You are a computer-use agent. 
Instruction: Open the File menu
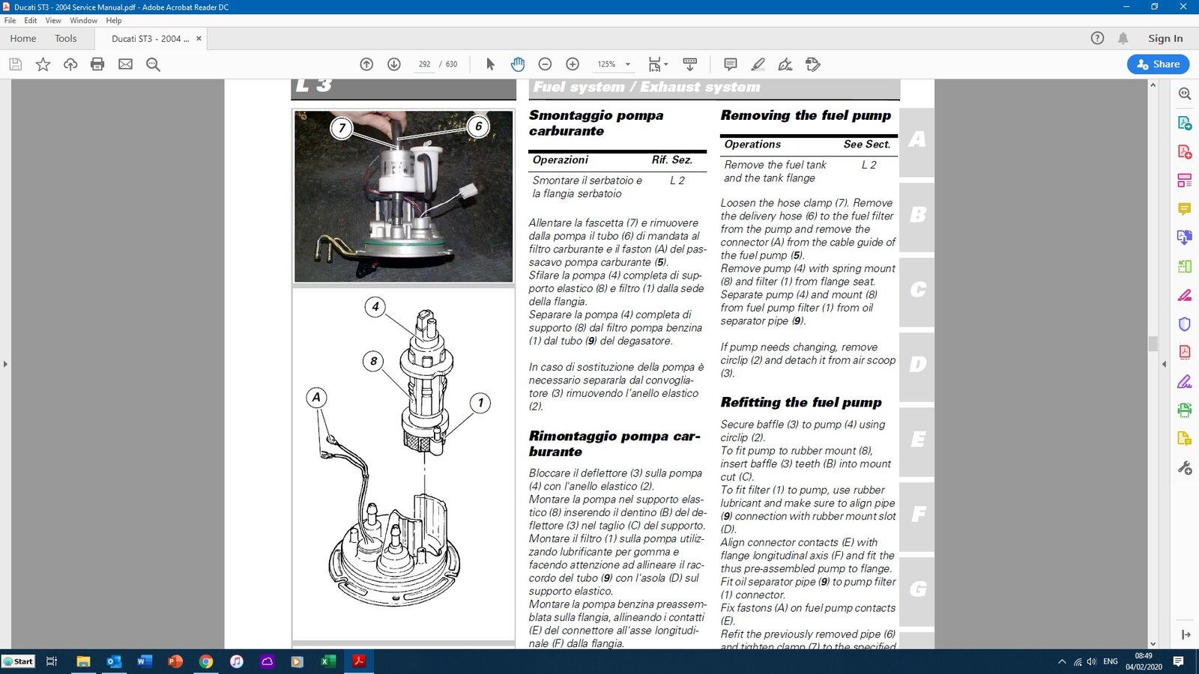coord(10,20)
